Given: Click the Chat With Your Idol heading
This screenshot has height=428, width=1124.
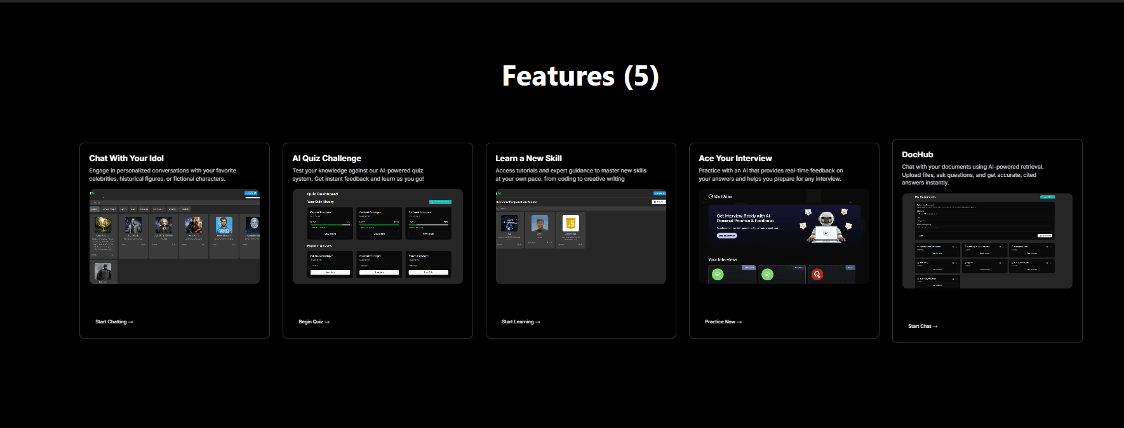Looking at the screenshot, I should coord(126,159).
